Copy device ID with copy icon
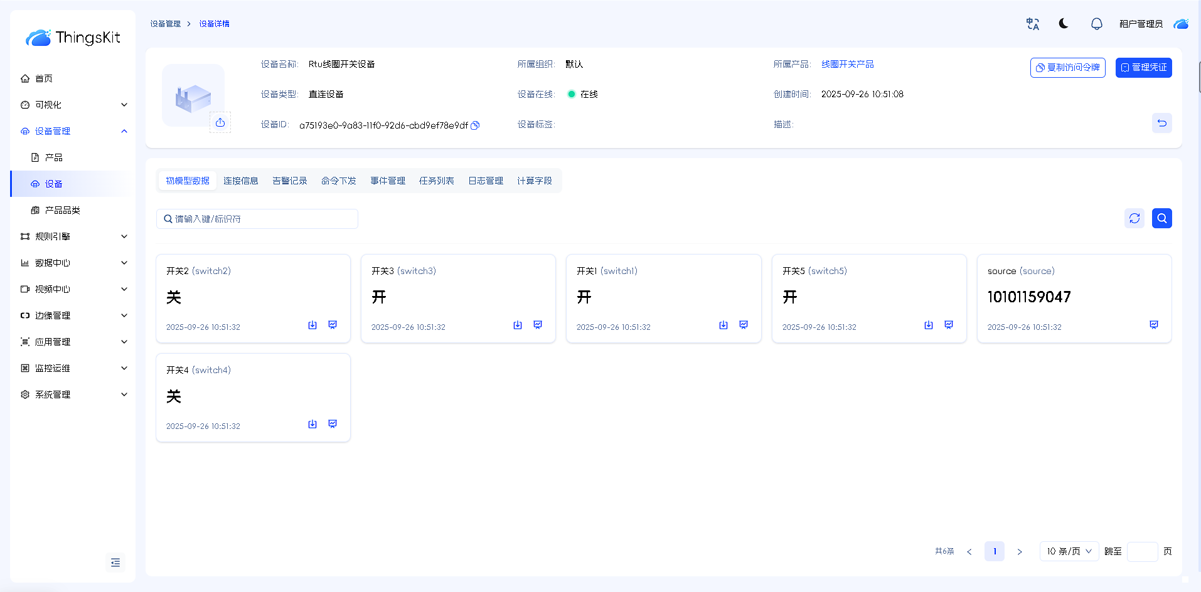This screenshot has width=1201, height=592. pyautogui.click(x=475, y=125)
